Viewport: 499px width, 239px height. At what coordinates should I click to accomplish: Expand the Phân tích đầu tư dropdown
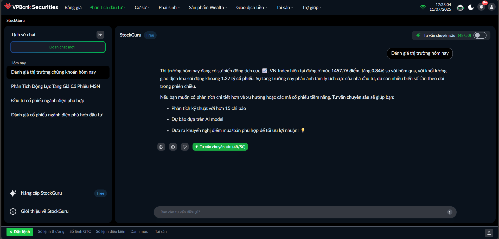[107, 8]
